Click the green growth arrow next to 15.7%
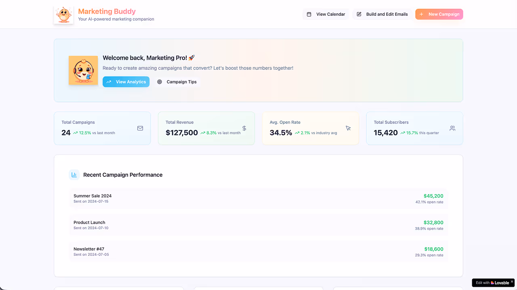The width and height of the screenshot is (517, 290). pos(402,133)
